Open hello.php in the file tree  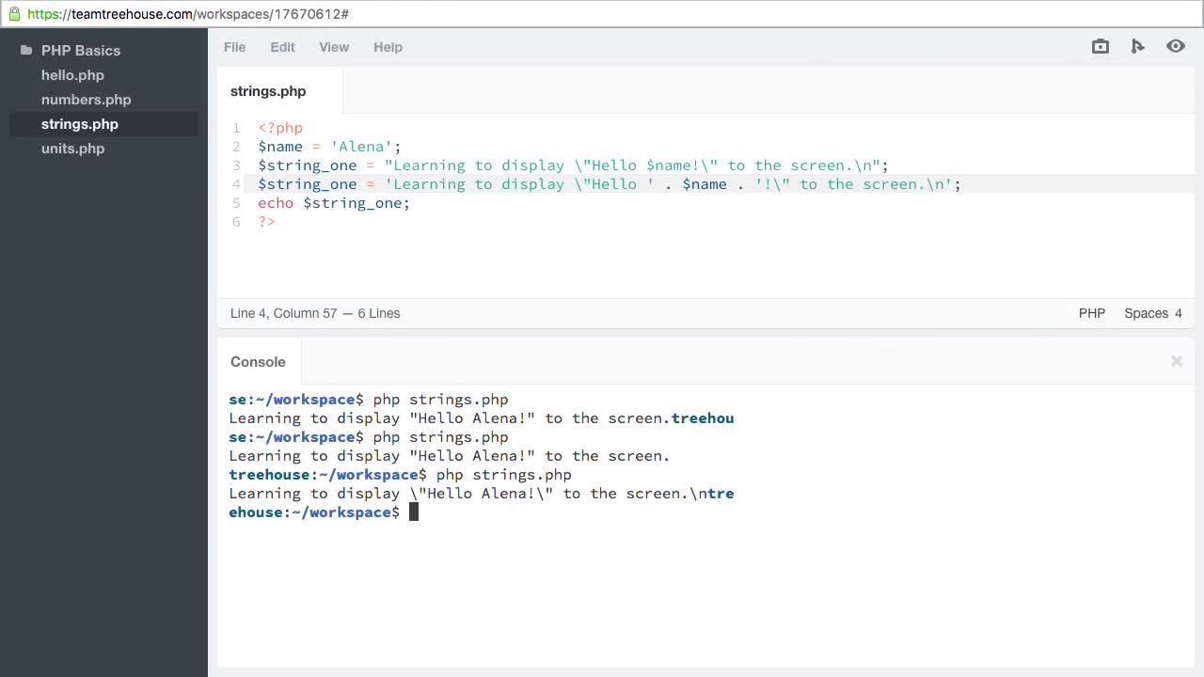click(x=72, y=75)
